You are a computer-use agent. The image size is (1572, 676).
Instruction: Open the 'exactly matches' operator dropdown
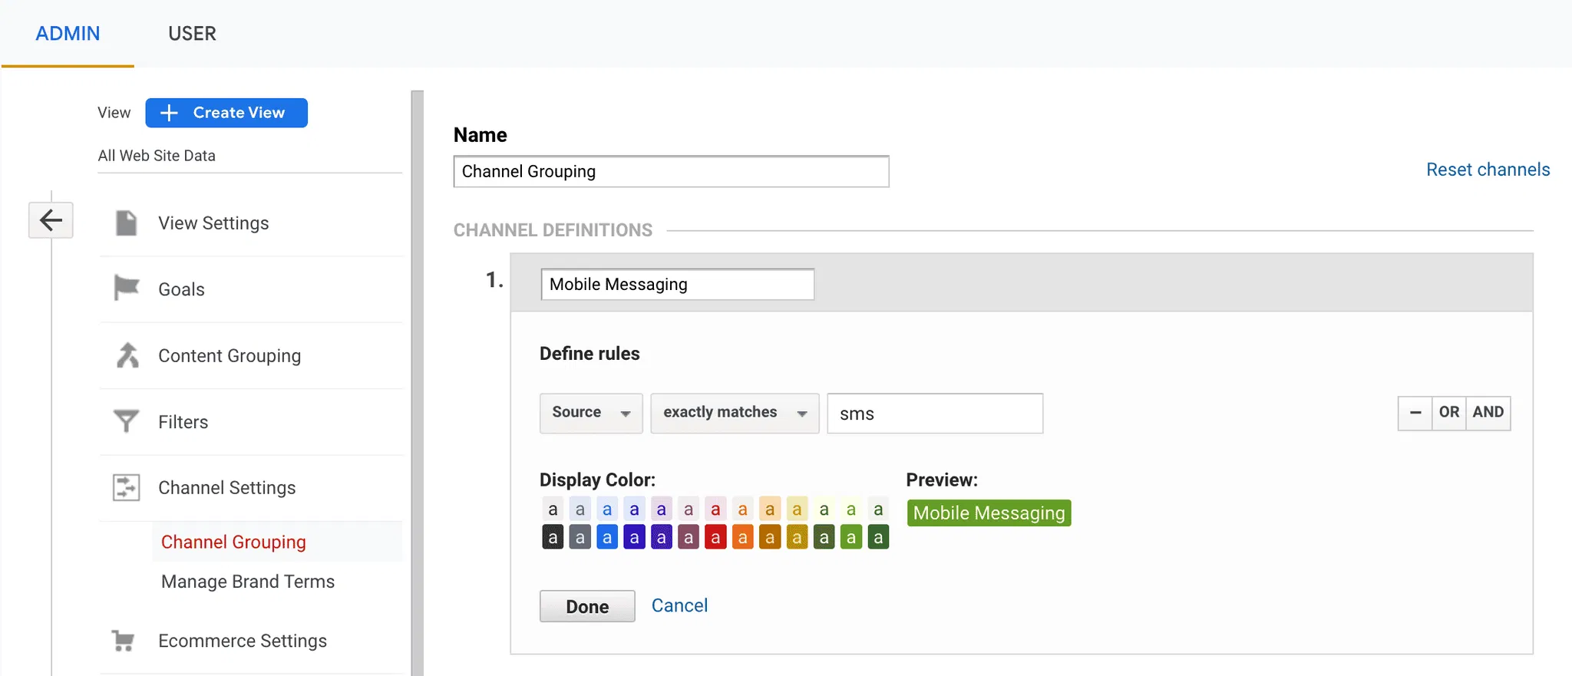[x=734, y=413]
